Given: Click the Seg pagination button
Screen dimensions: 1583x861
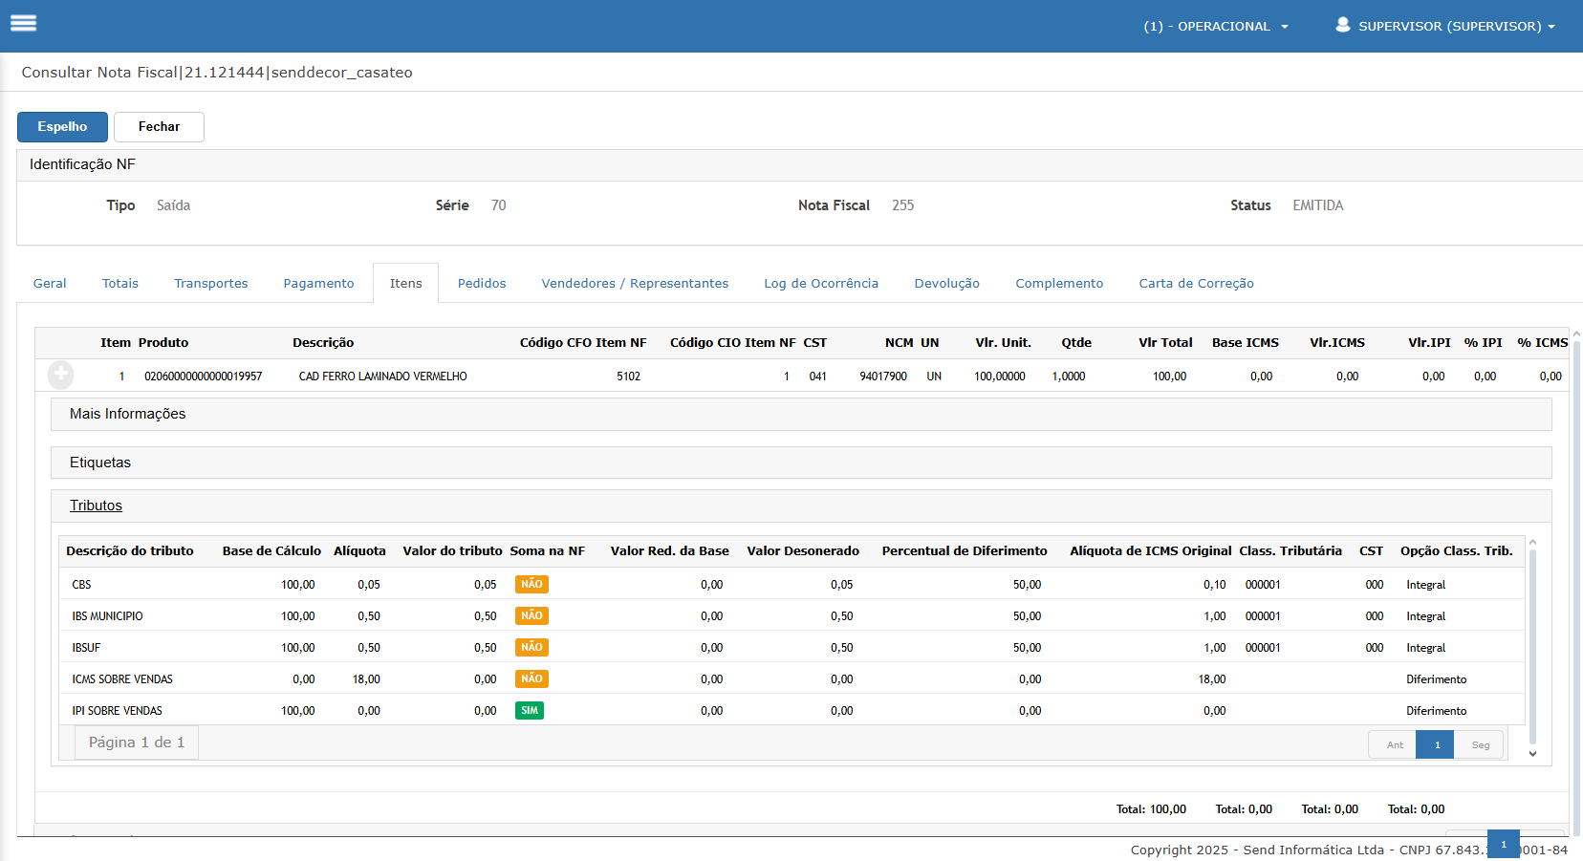Looking at the screenshot, I should (1480, 745).
